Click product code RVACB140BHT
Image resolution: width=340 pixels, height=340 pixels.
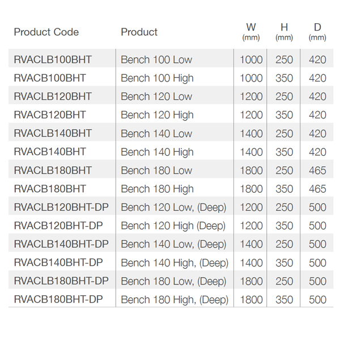pos(50,152)
